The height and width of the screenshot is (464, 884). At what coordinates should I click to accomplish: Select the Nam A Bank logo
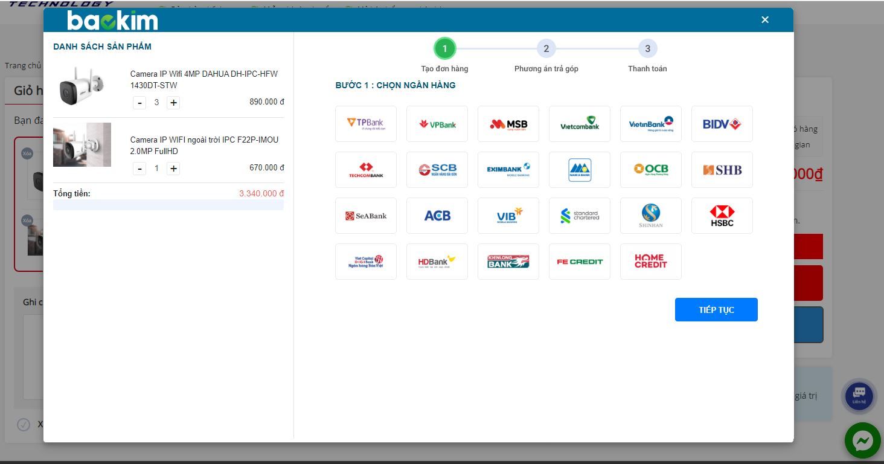coord(579,170)
